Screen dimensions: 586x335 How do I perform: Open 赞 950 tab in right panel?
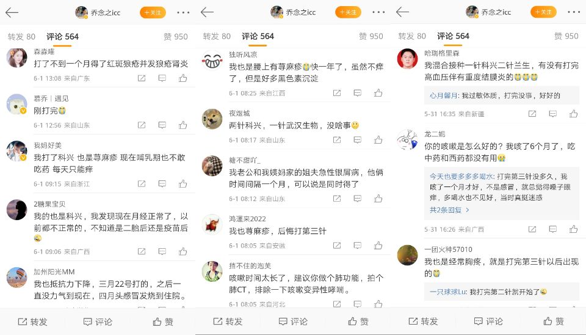[566, 36]
